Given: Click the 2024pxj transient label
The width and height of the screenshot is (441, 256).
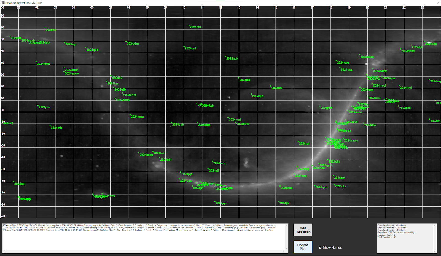Looking at the screenshot, I should point(20,184).
